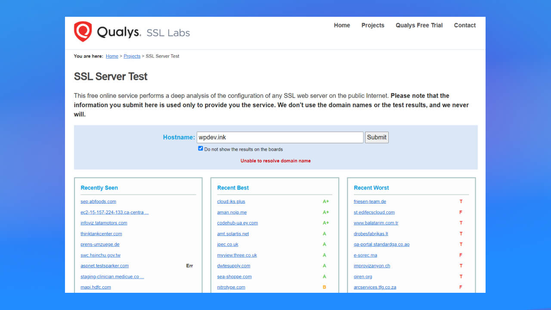The width and height of the screenshot is (551, 310).
Task: Open dwtesupply.com result
Action: 233,266
